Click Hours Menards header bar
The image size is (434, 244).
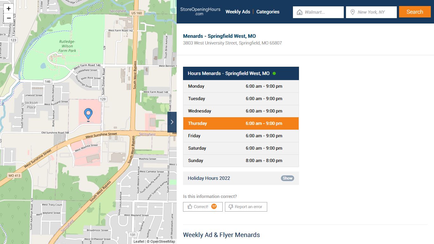pyautogui.click(x=241, y=73)
